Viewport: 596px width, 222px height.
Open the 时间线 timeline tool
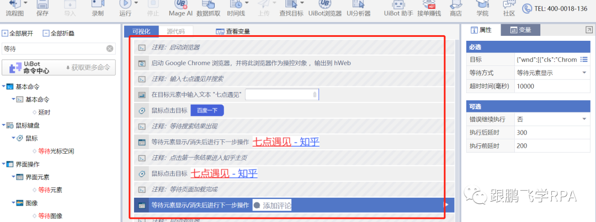click(236, 8)
